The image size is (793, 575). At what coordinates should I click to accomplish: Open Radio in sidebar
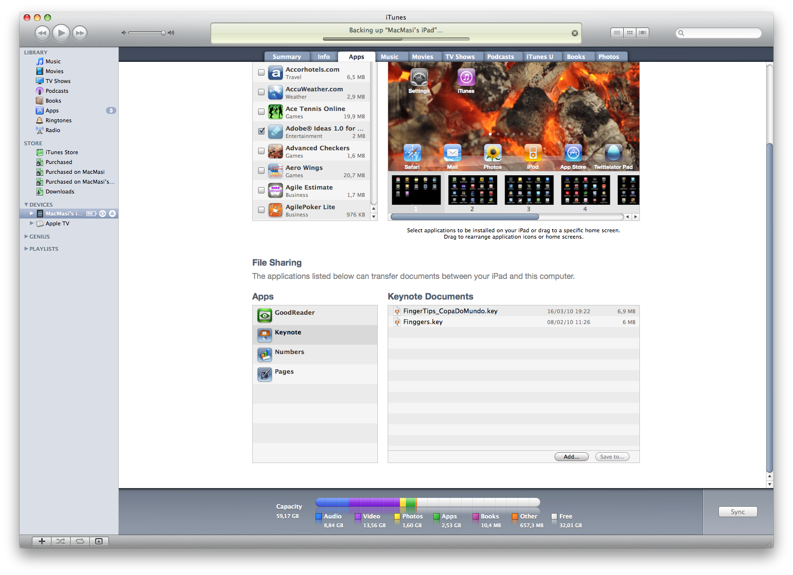(x=53, y=130)
